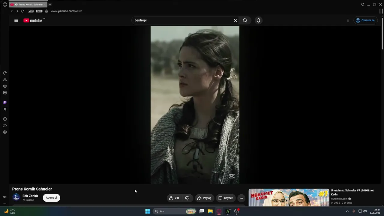
Task: Open Hükümet Kadın recommended video thumbnail
Action: (x=289, y=197)
